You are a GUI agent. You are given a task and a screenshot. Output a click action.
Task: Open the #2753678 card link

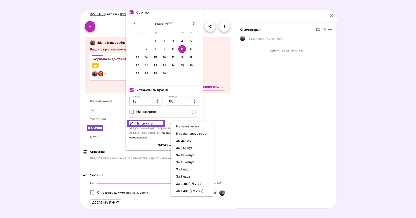click(x=97, y=14)
